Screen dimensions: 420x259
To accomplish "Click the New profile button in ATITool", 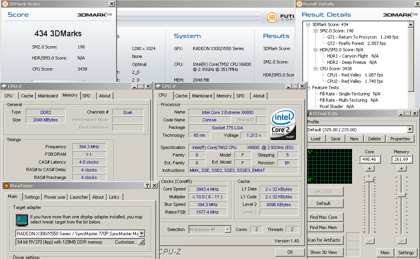I will [354, 139].
